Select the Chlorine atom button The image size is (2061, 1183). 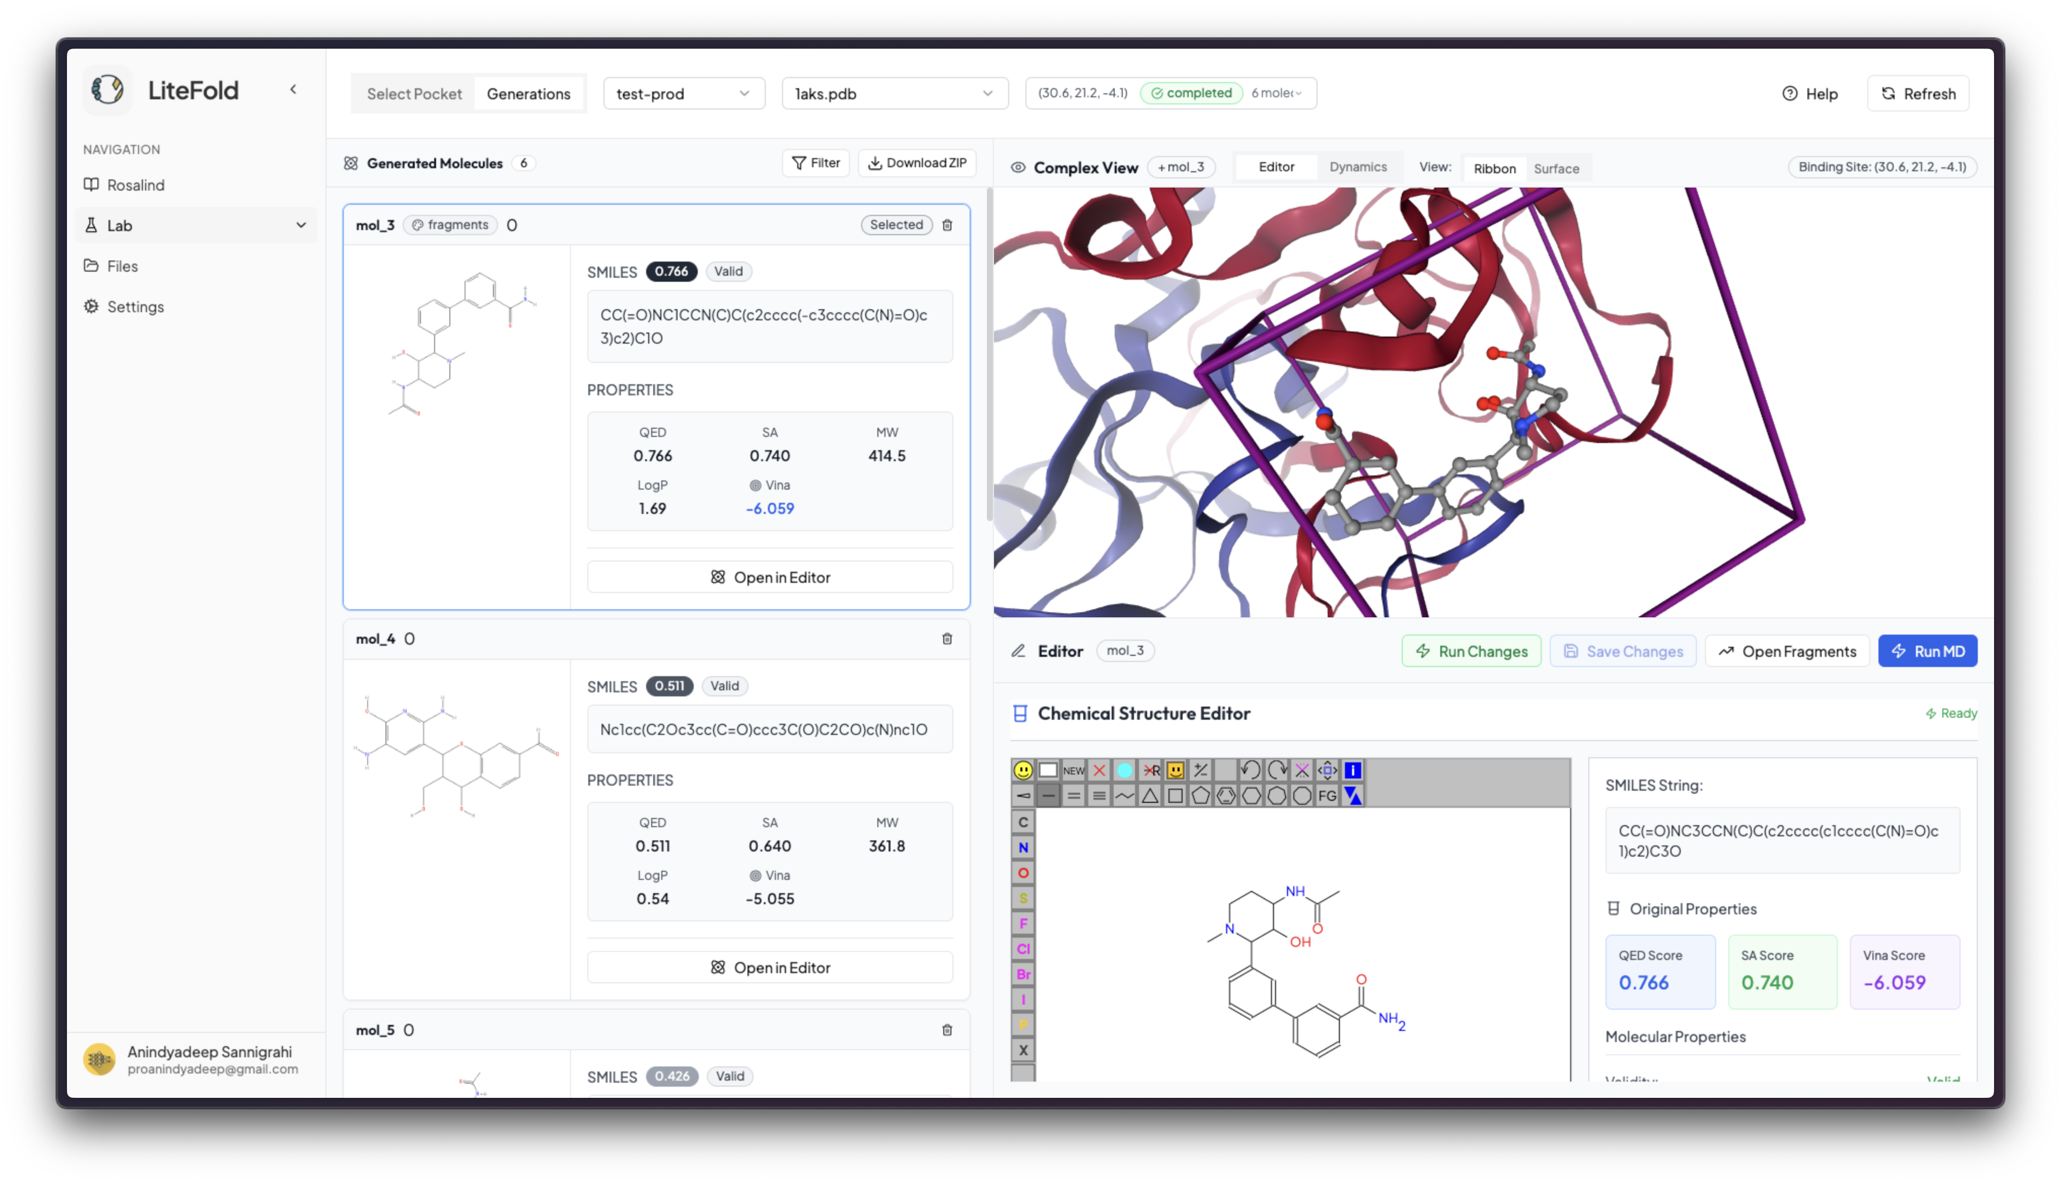point(1023,949)
